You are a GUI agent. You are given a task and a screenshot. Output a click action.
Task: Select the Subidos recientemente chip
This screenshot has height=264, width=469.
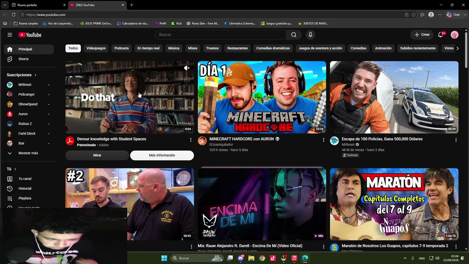pos(418,48)
